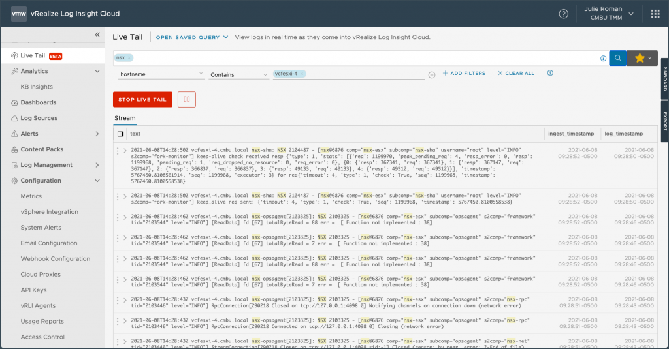Image resolution: width=669 pixels, height=349 pixels.
Task: Select the Stream tab
Action: point(125,119)
